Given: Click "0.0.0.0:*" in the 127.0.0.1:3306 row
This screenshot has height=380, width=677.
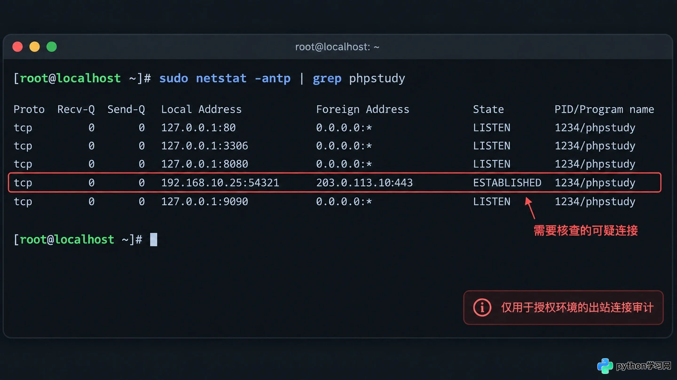Looking at the screenshot, I should point(344,146).
